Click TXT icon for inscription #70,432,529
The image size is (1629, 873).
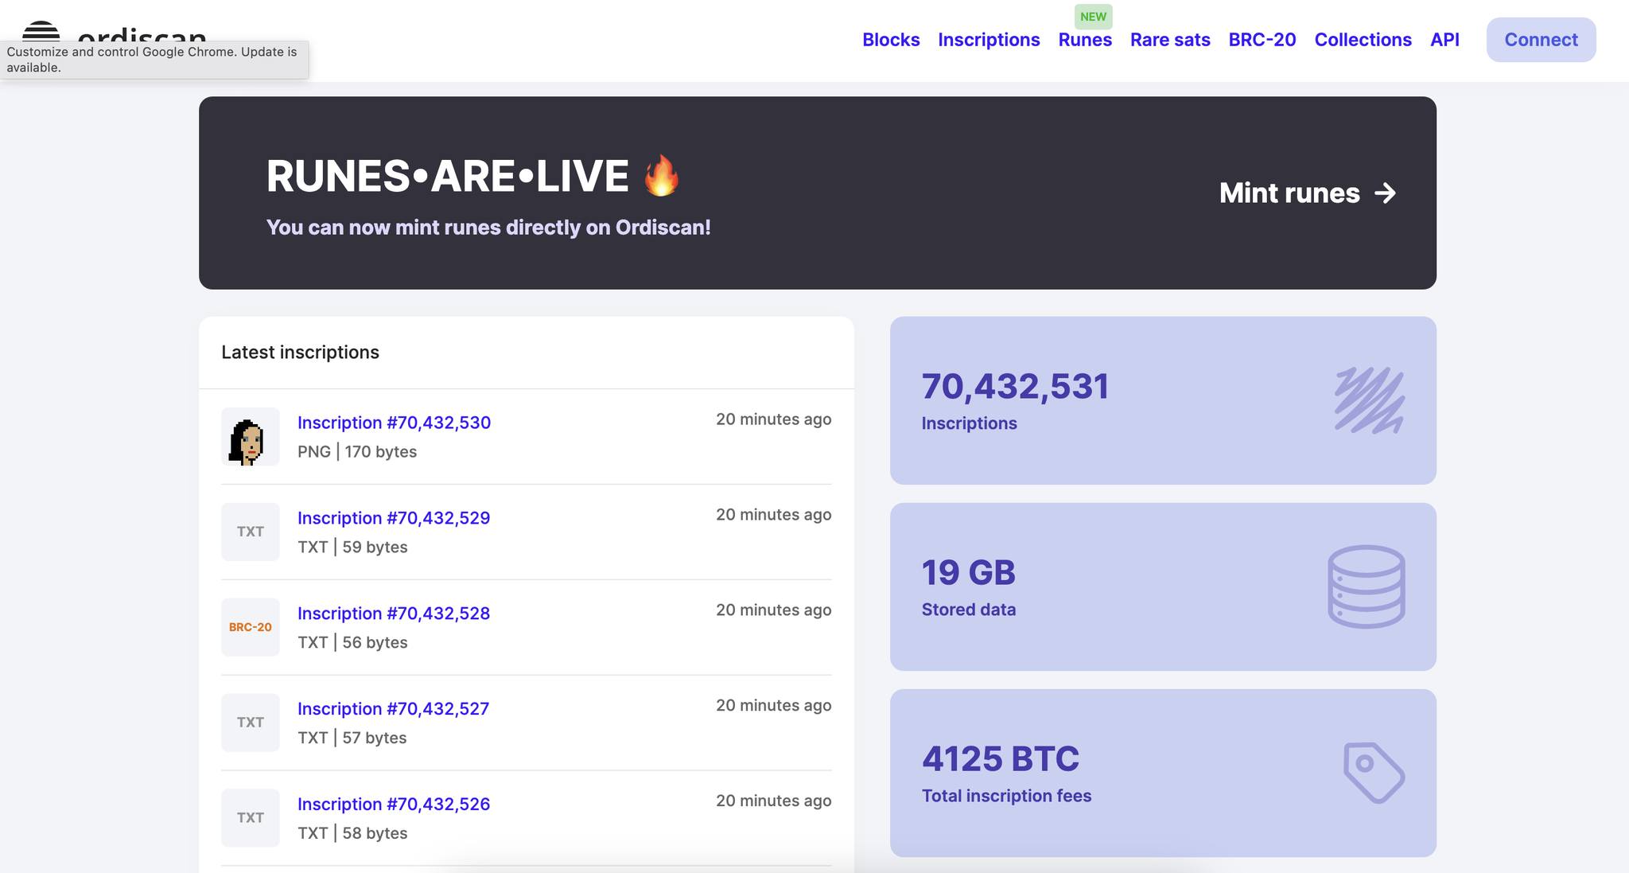point(251,532)
